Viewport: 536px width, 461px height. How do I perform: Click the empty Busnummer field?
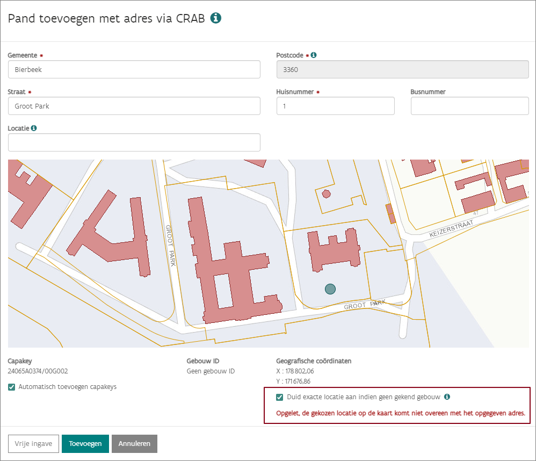tap(469, 106)
